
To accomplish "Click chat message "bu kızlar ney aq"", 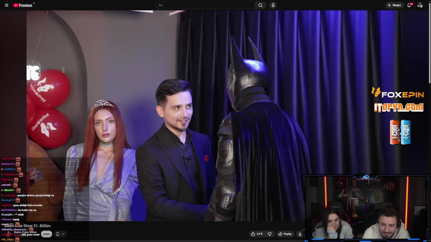I will 27,210.
